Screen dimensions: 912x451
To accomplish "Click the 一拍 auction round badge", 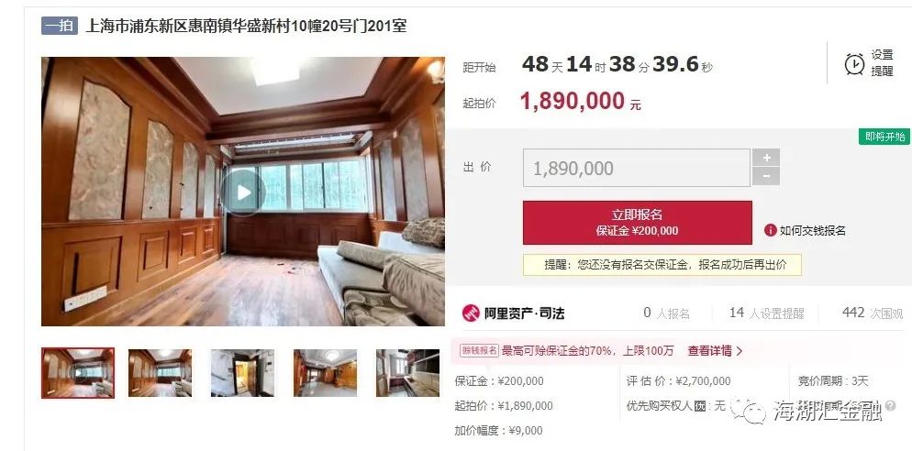I will 60,27.
